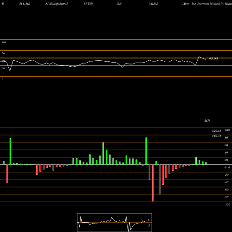This screenshot has width=232, height=232.
Task: Click the MR axis label -40
Action: pos(226,182)
